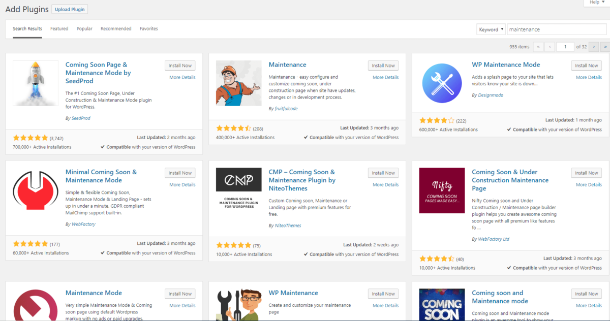
Task: Open Minimal Coming Soon & Maintenance Mode title
Action: [101, 176]
